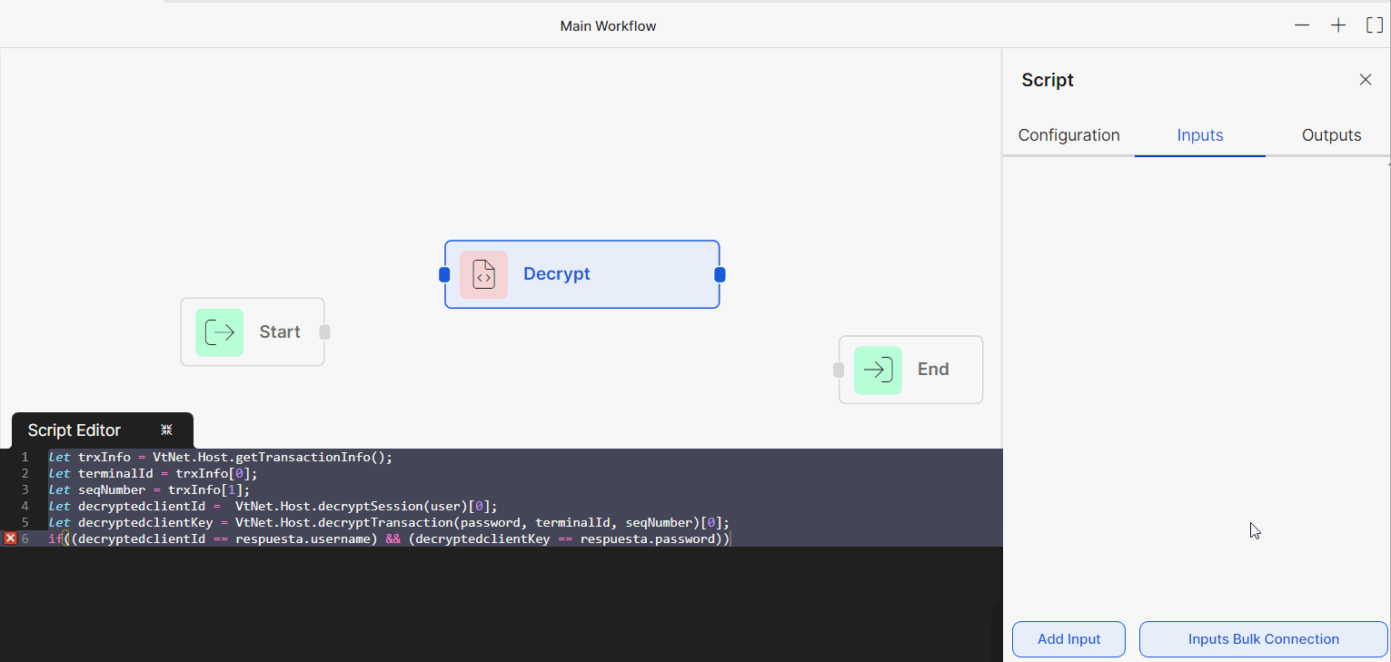Click the Start node's arrow icon

tap(219, 332)
